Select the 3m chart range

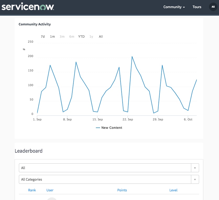pos(62,37)
